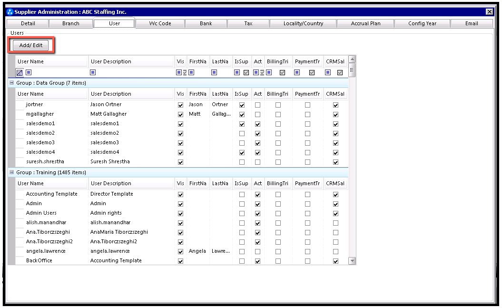502x308 pixels.
Task: Open the IsSup column filter operator icon
Action: pos(237,72)
